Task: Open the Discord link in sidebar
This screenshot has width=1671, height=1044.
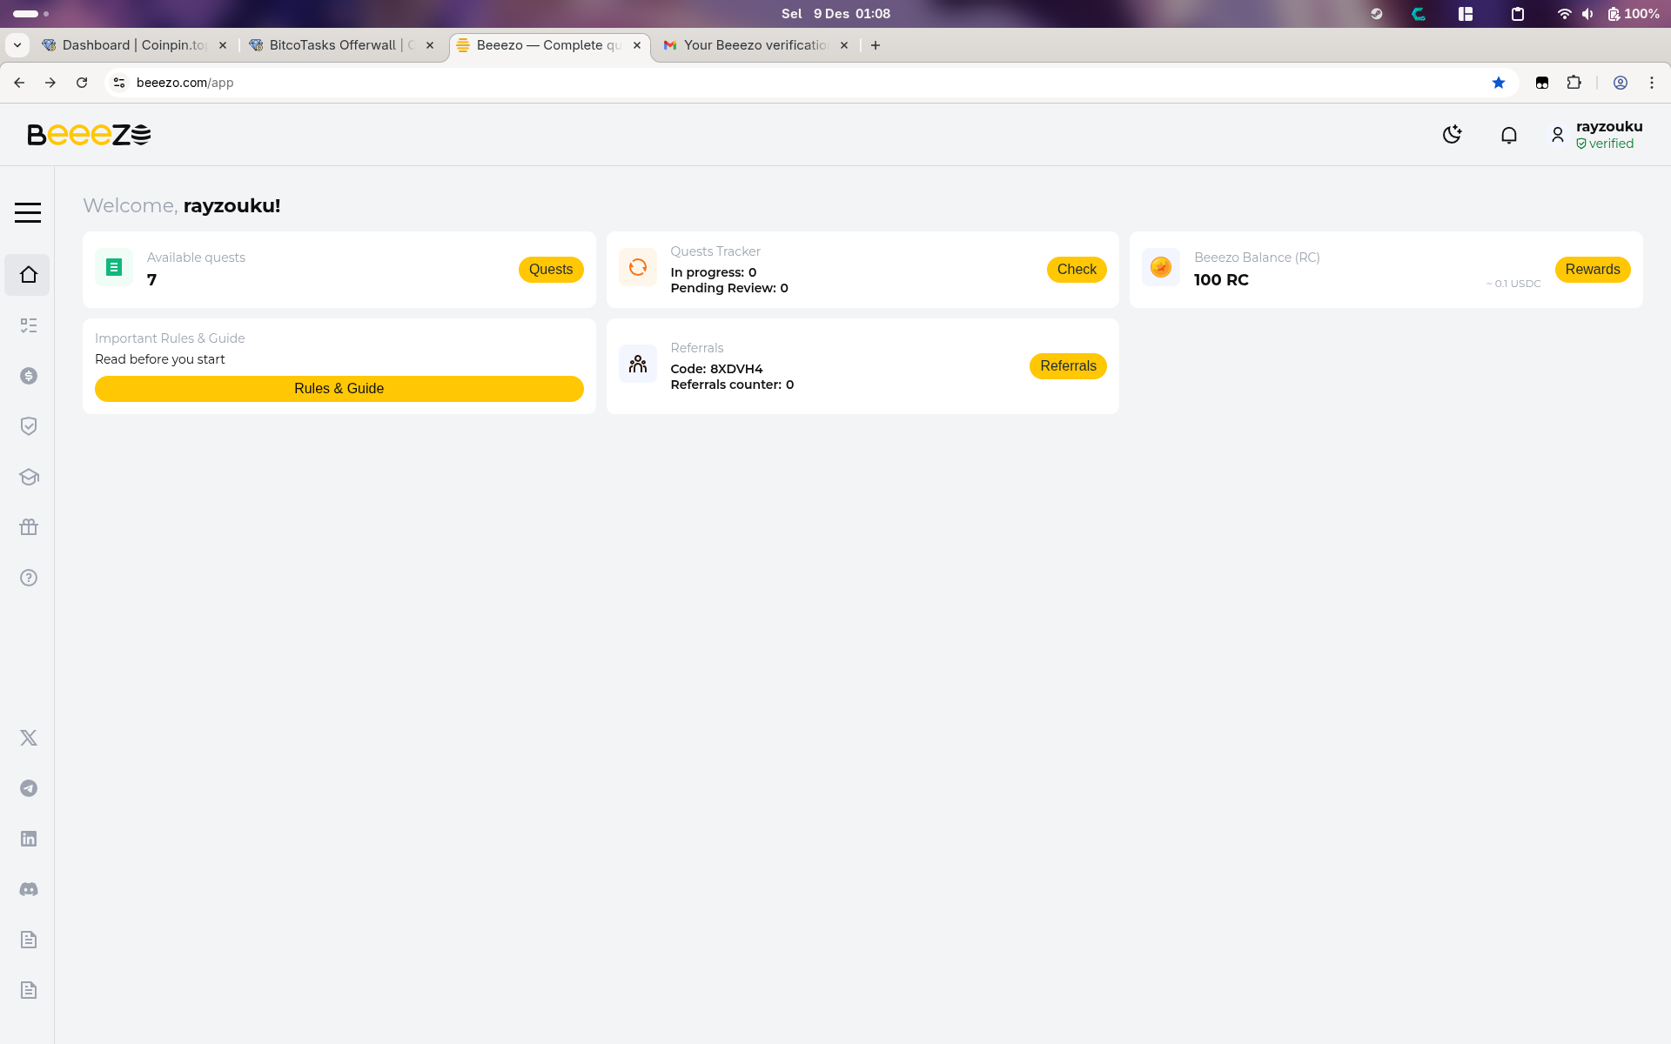Action: pos(29,889)
